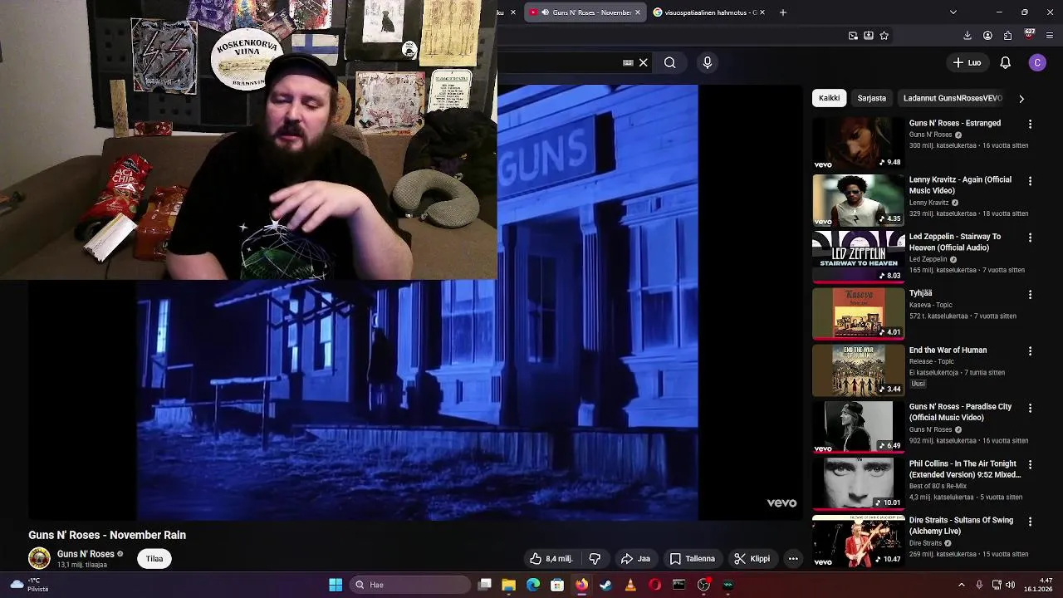This screenshot has width=1063, height=598.
Task: Open more actions three-dot menu below video
Action: (793, 559)
